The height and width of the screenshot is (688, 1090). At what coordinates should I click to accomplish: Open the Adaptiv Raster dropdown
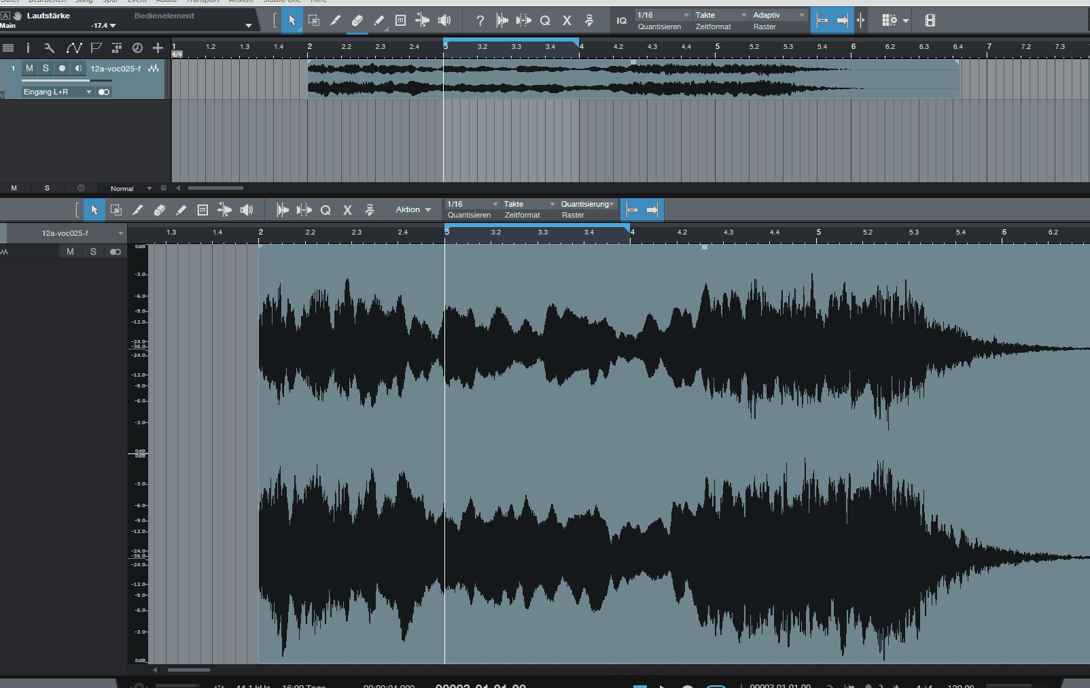[779, 16]
